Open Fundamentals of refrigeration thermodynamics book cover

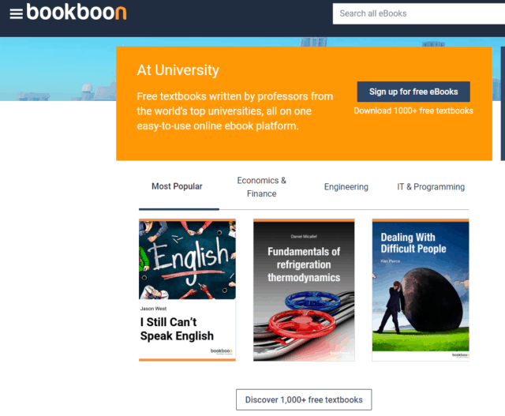(x=304, y=290)
